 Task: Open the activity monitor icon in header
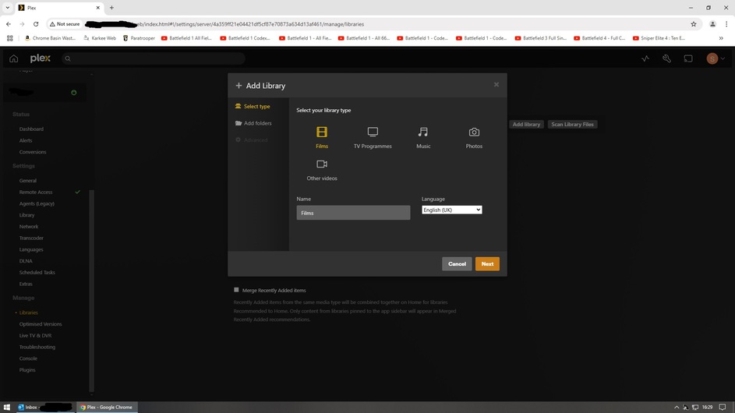click(645, 58)
